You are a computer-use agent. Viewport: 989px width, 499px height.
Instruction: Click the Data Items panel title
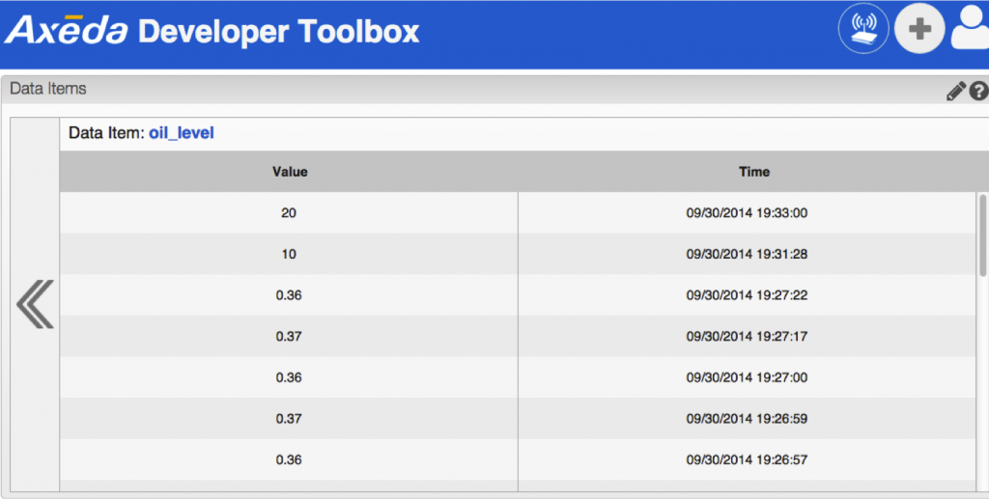coord(48,89)
